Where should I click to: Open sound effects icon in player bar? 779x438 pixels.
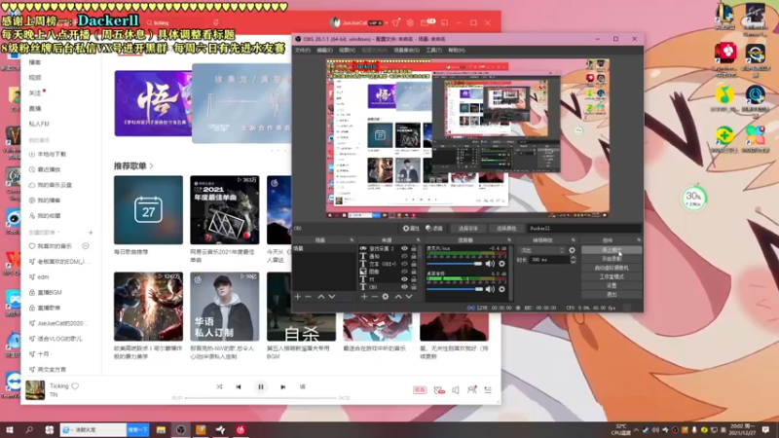pyautogui.click(x=439, y=390)
